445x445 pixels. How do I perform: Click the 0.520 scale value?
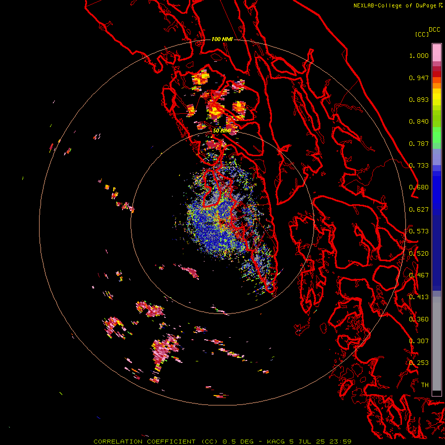(x=419, y=254)
